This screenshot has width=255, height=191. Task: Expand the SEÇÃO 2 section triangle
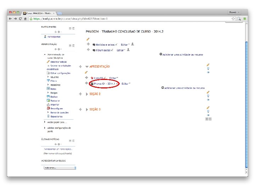pos(87,94)
